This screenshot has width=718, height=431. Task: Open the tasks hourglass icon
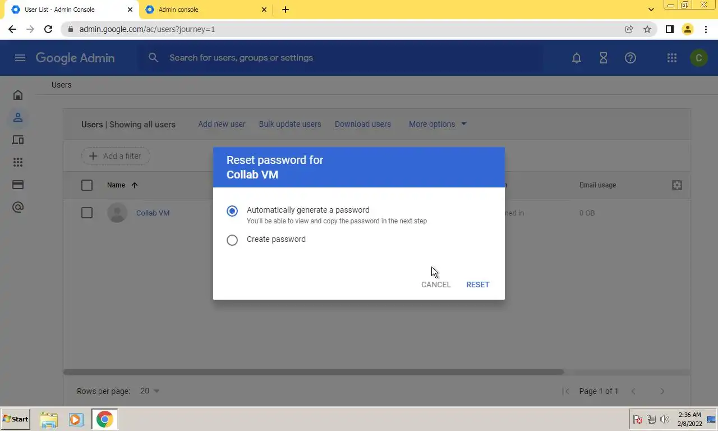click(x=604, y=58)
